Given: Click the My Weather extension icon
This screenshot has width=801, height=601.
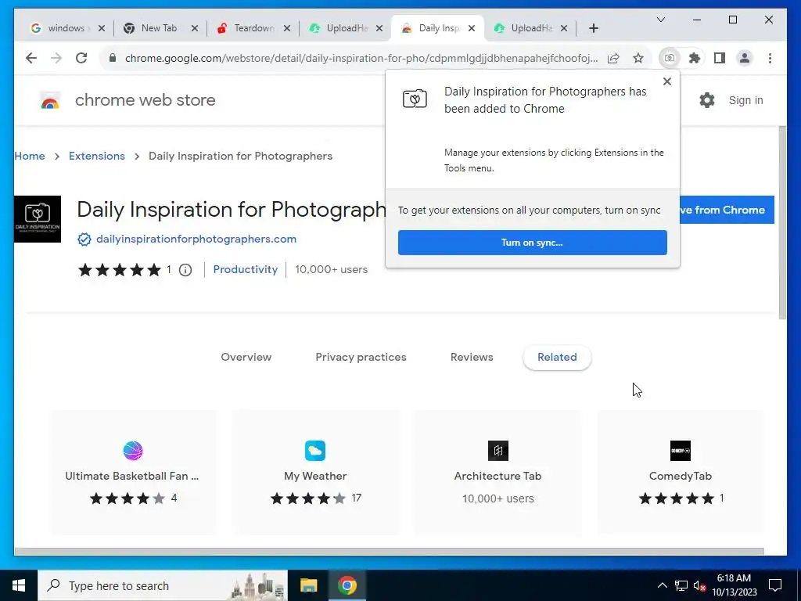Looking at the screenshot, I should click(x=315, y=451).
